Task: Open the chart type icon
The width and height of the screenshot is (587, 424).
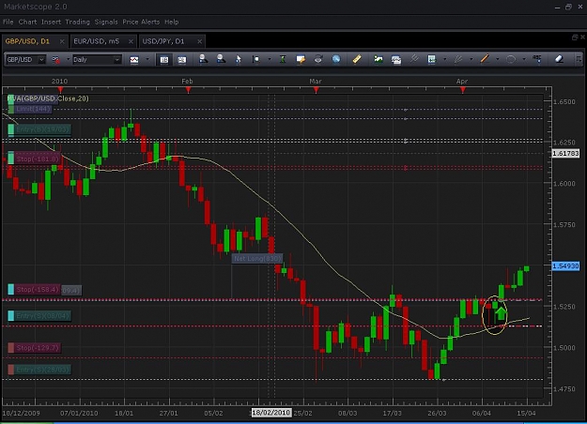Action: (x=134, y=59)
